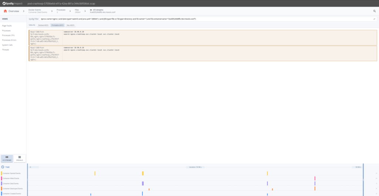Select the first Read 138B stream entry
Viewport: 379px width, 196px height.
tap(203, 38)
